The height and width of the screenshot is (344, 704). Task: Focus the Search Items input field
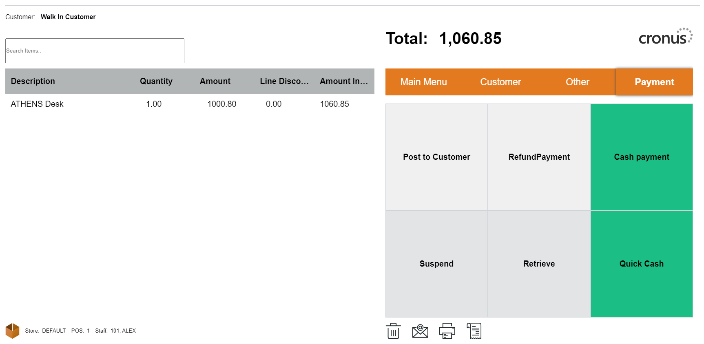tap(95, 51)
